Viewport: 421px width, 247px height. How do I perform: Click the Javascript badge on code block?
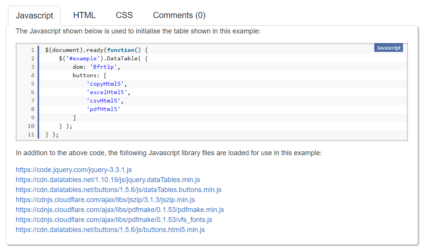point(388,48)
